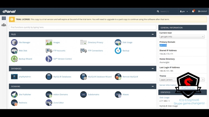209x117 pixels.
Task: Open the MySQL Databases icon
Action: (x=49, y=76)
